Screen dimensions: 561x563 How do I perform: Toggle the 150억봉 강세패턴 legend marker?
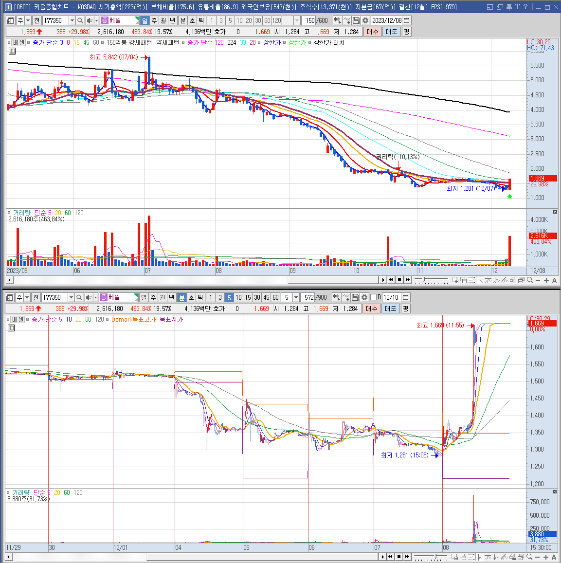(x=102, y=43)
